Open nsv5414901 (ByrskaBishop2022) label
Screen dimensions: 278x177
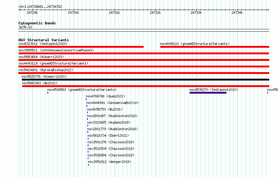46,70
